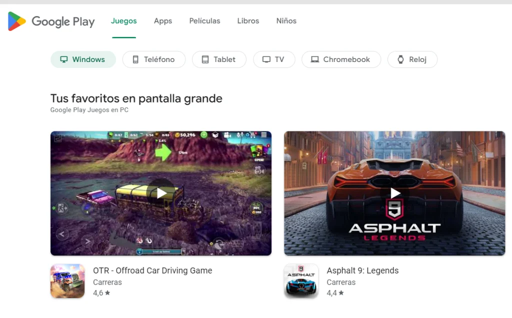512x318 pixels.
Task: Select the Niños tab
Action: [x=286, y=21]
